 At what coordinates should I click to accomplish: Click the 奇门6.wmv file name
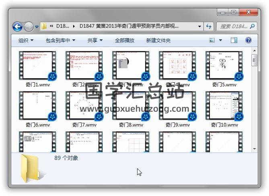(38, 125)
